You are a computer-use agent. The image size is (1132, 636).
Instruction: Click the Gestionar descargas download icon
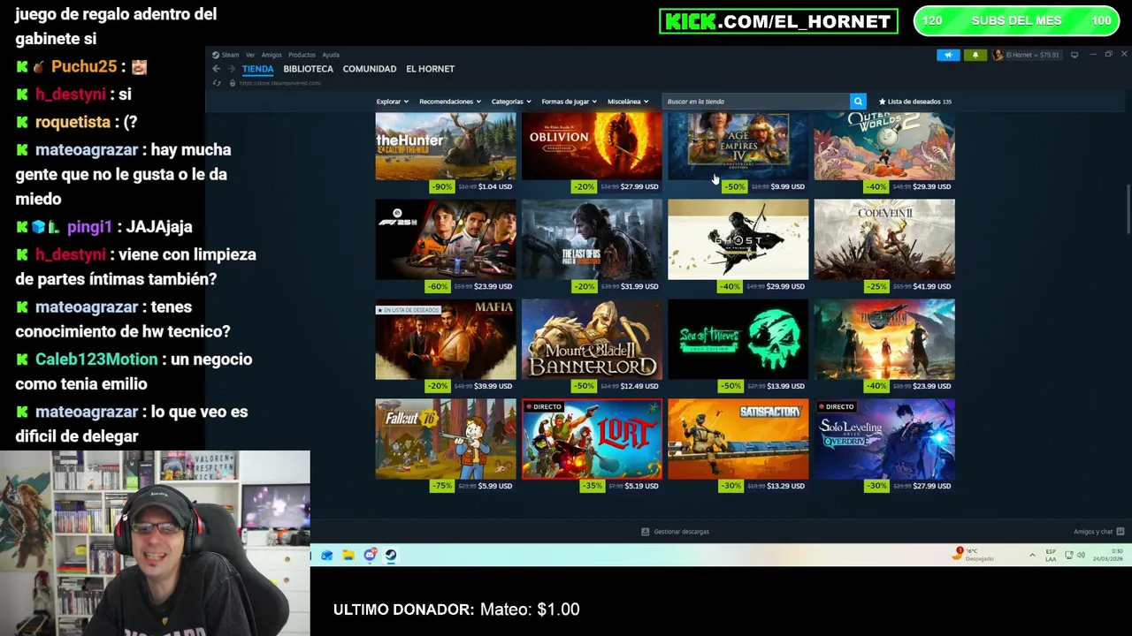coord(645,532)
